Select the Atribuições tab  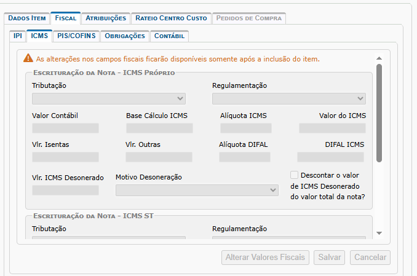coord(106,18)
